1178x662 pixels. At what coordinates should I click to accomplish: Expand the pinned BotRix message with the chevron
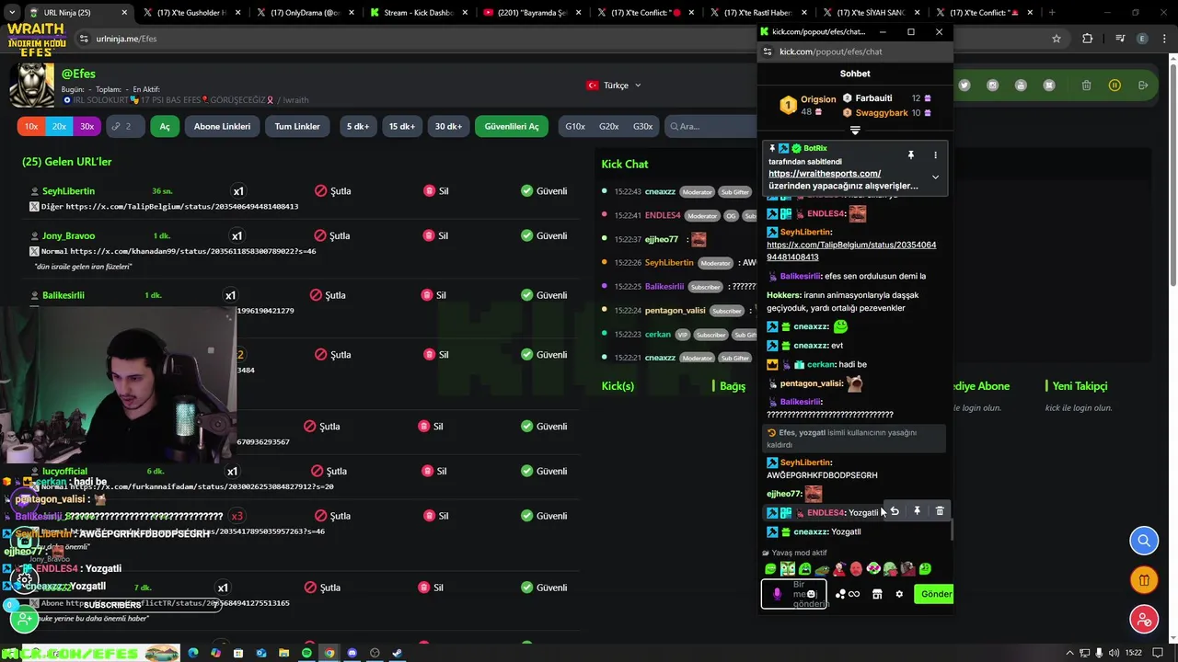click(935, 177)
